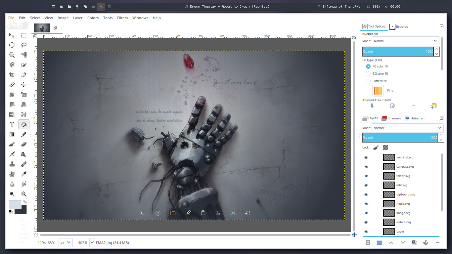This screenshot has height=254, width=452.
Task: Open the Colors menu
Action: (93, 18)
